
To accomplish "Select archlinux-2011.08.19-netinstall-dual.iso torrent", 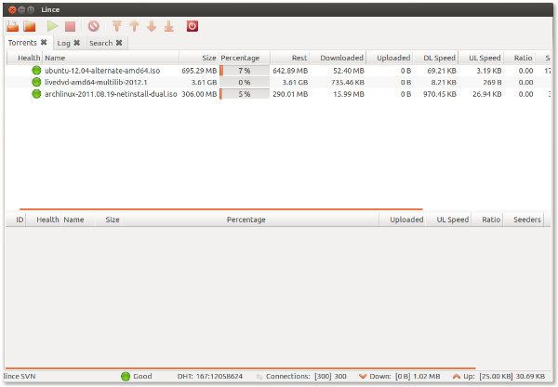I will [x=111, y=94].
